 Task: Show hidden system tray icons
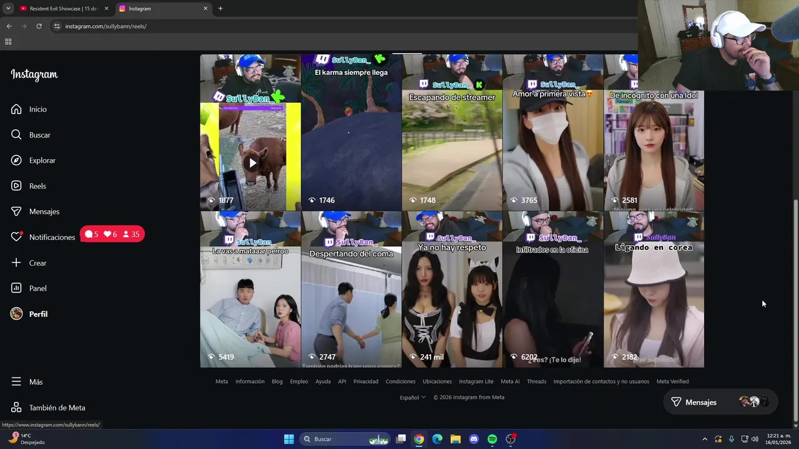705,439
